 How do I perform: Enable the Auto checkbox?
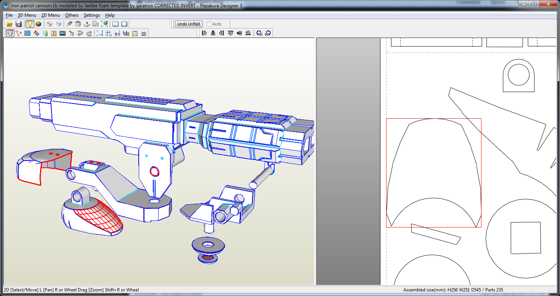coord(209,24)
